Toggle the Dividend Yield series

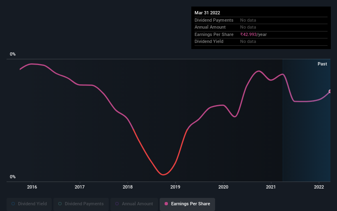pos(29,204)
